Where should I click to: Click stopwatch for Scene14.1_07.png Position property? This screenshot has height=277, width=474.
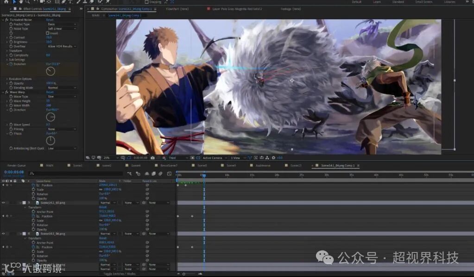click(33, 216)
